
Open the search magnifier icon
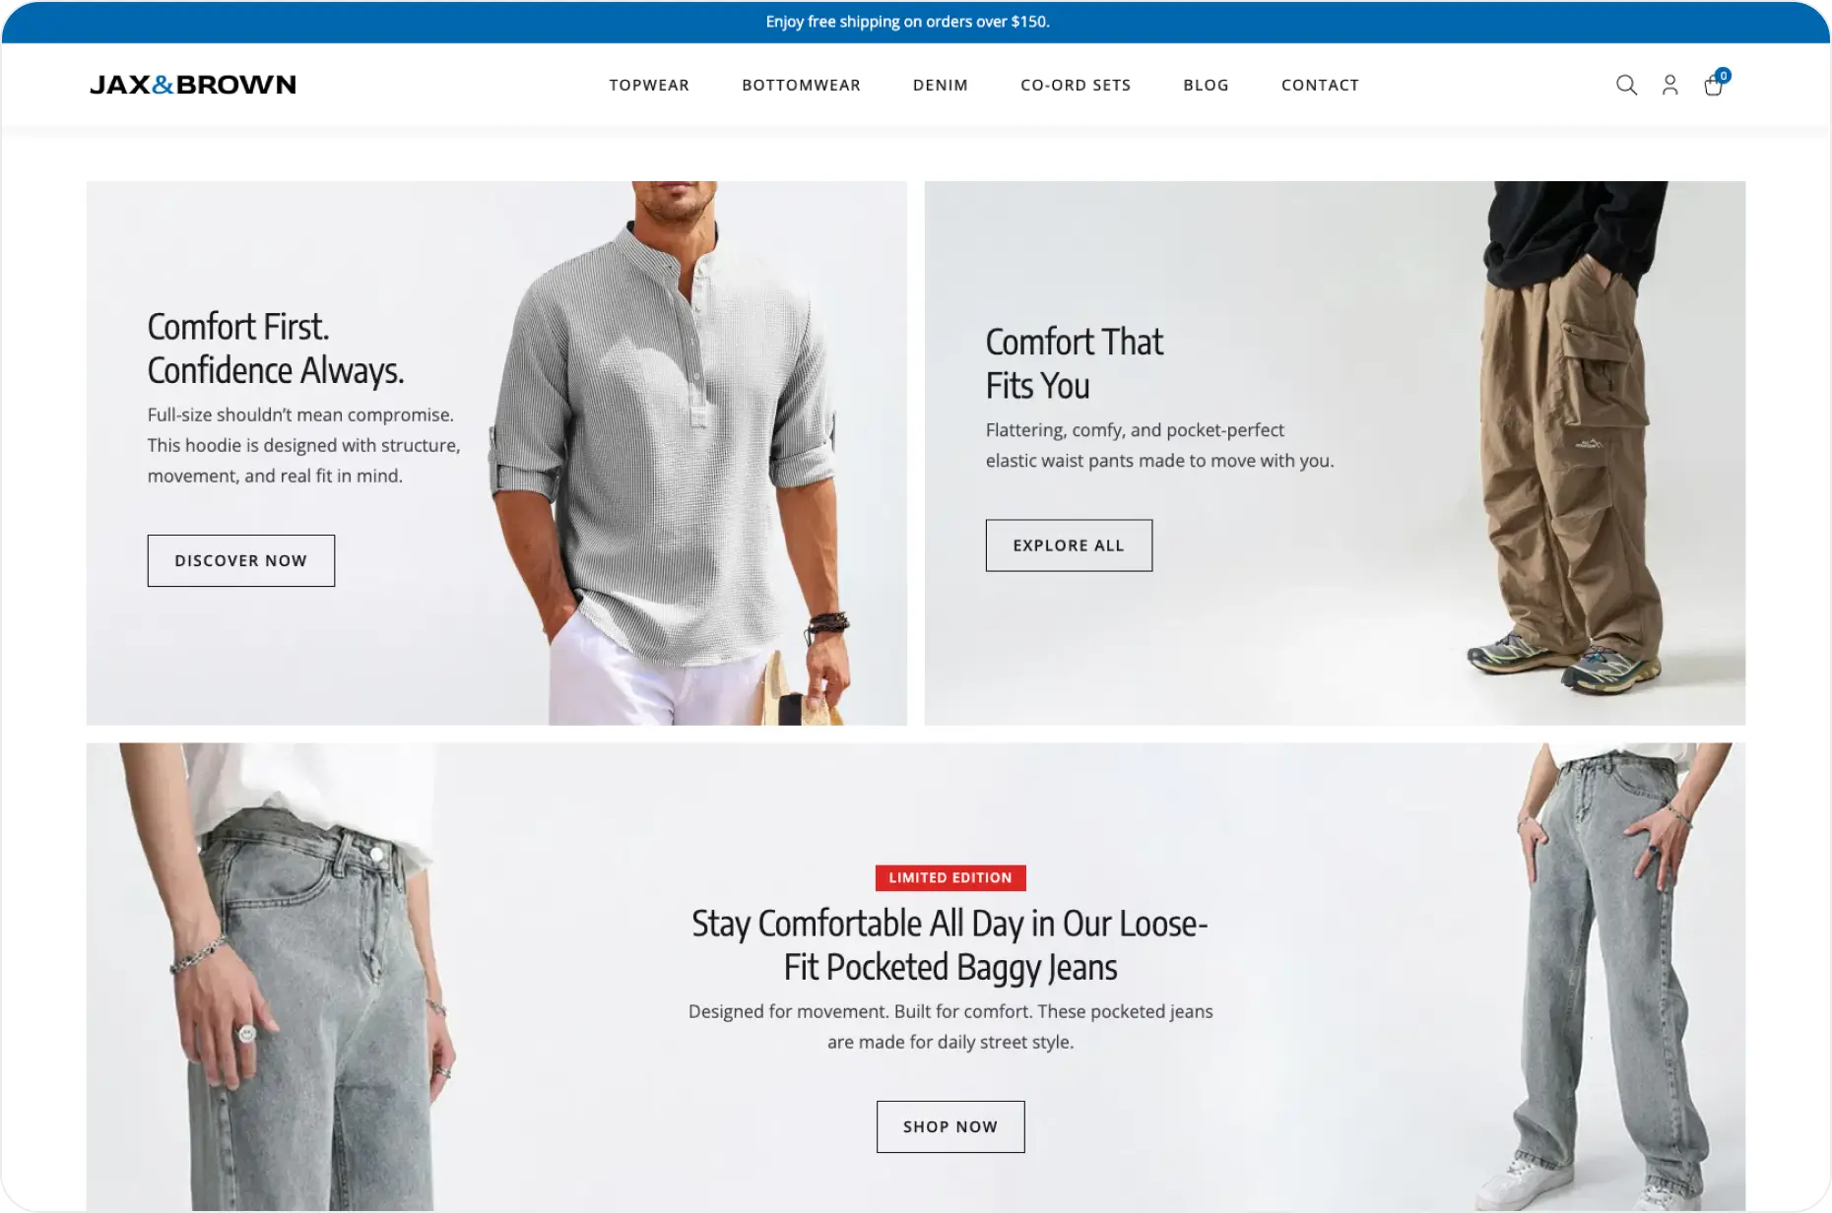1626,86
